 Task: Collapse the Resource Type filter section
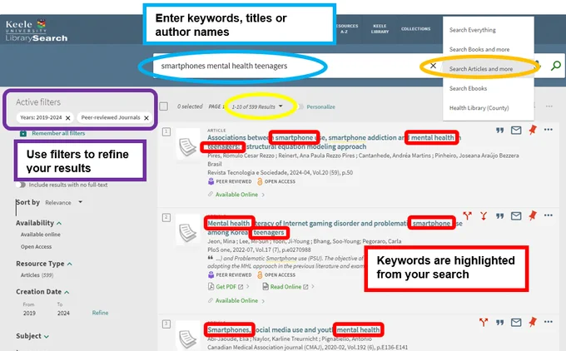44,264
